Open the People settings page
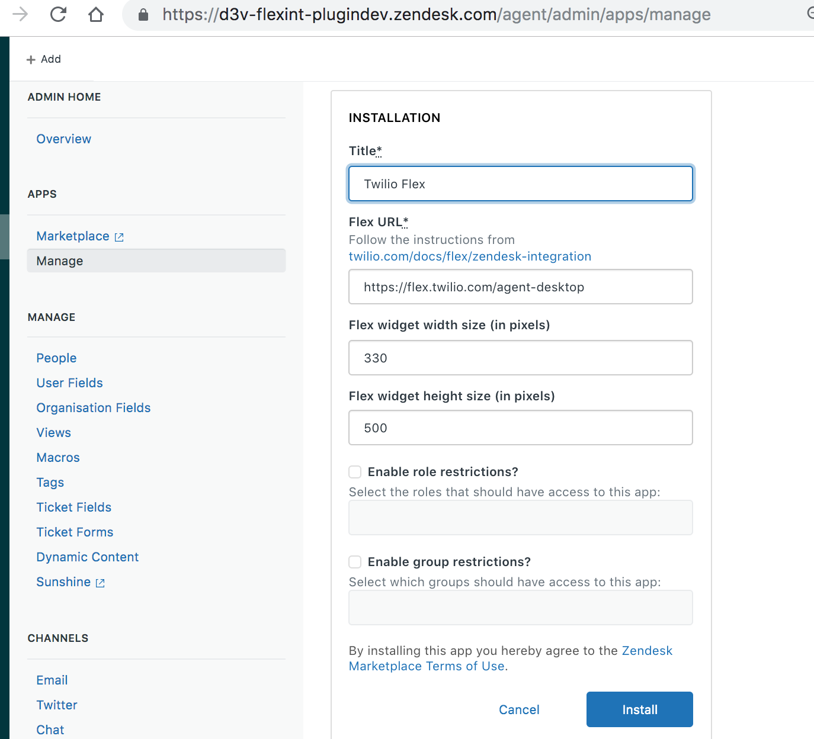Screen dimensions: 814x739 click(x=56, y=358)
